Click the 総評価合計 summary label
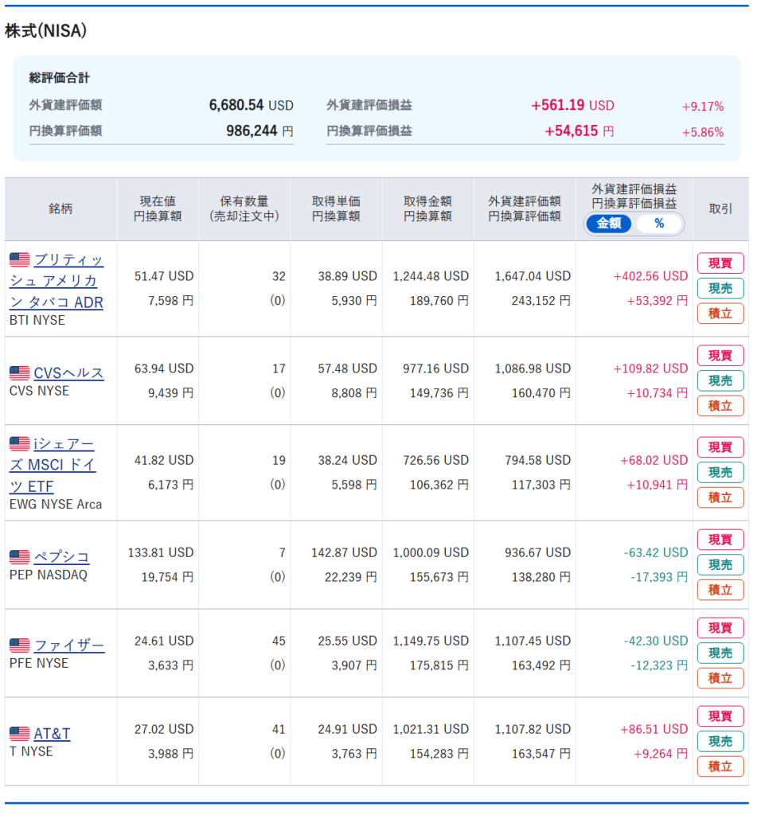Screen dimensions: 757x815 59,78
